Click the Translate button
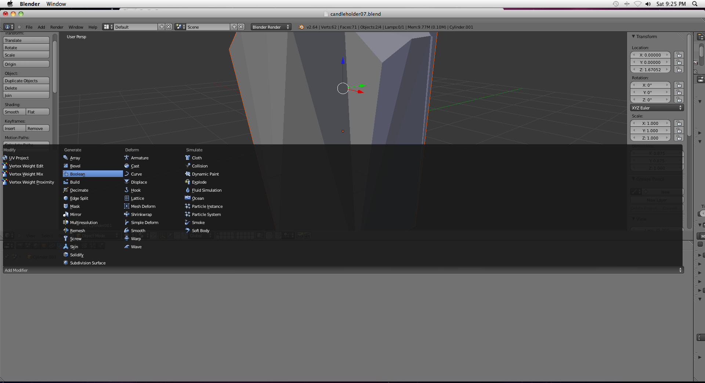The width and height of the screenshot is (705, 383). 26,40
